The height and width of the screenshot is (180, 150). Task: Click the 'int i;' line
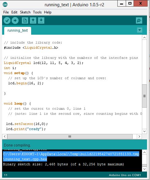10,68
